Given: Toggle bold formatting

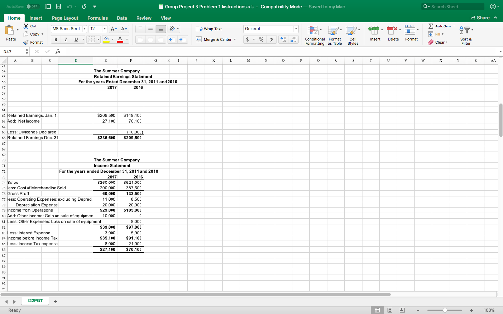Looking at the screenshot, I should 56,39.
